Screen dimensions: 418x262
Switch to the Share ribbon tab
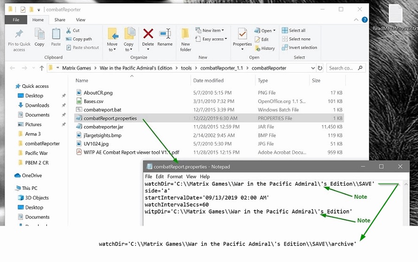(x=60, y=20)
